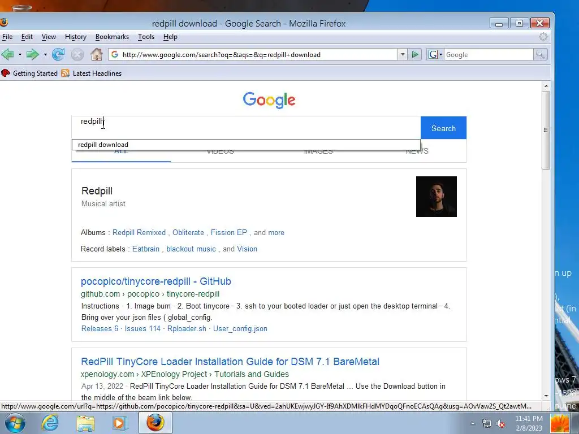Open the User_config.json sublink

click(x=240, y=328)
